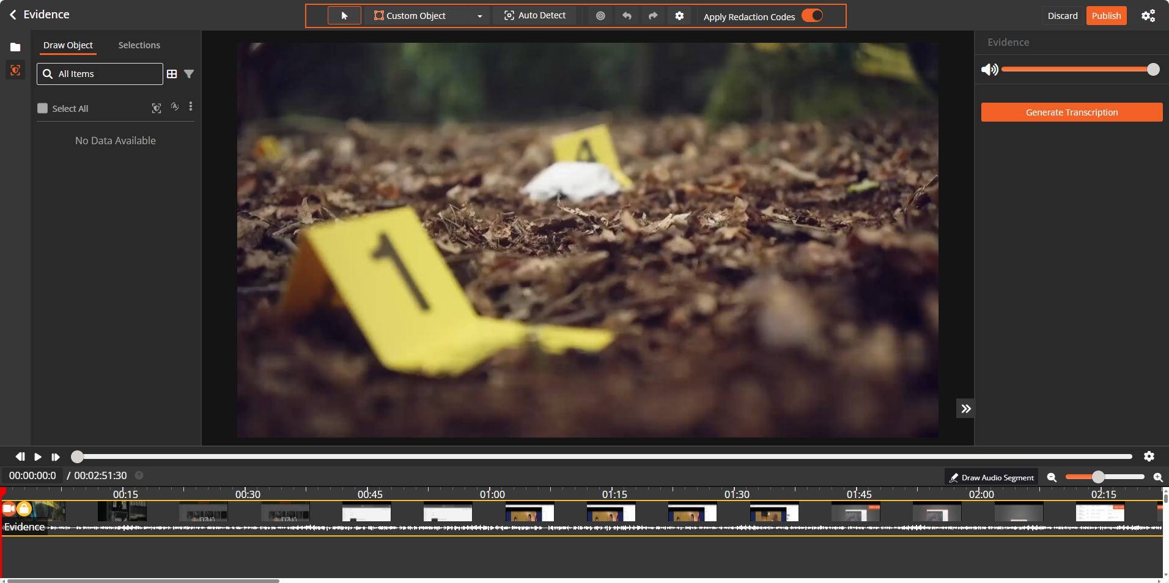Click the undo arrow in toolbar
The height and width of the screenshot is (583, 1169).
[x=627, y=16]
